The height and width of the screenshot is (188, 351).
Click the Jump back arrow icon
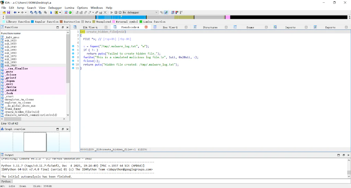[x=15, y=13]
